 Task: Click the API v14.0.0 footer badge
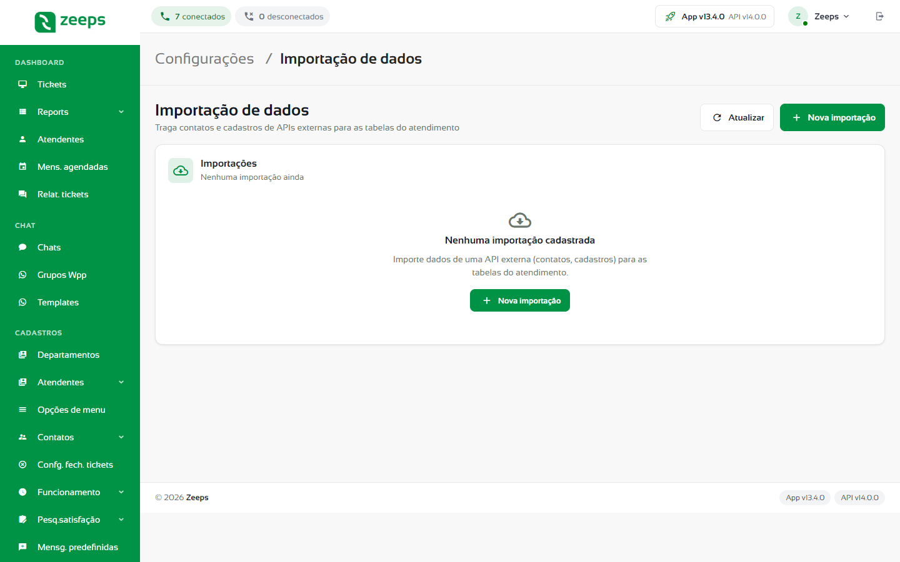point(859,498)
